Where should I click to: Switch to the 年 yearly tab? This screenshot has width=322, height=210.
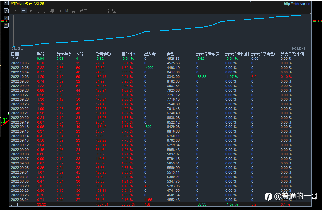click(x=52, y=11)
